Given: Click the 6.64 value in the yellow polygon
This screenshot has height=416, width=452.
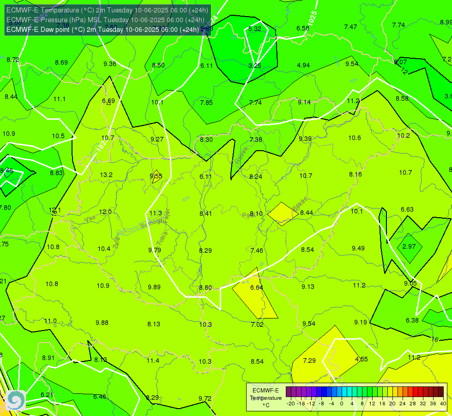Looking at the screenshot, I should (257, 288).
